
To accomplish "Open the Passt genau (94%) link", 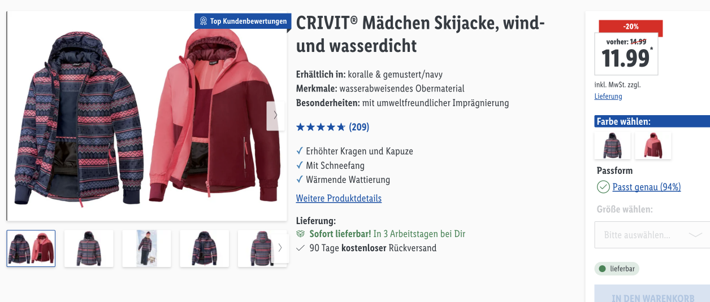I will tap(647, 187).
